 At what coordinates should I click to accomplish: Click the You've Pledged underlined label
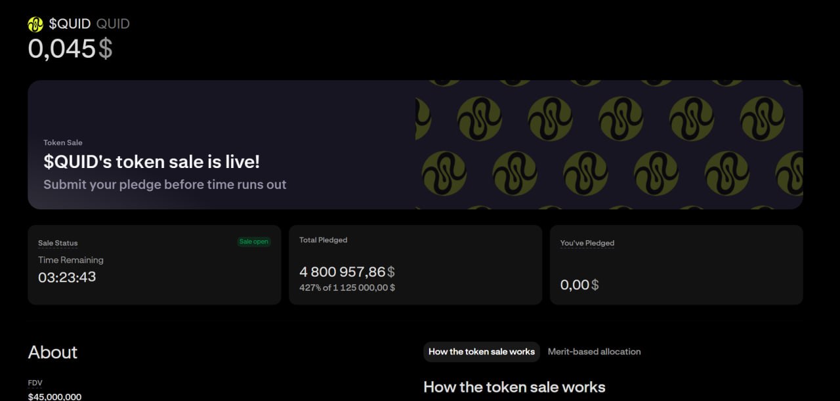pyautogui.click(x=587, y=243)
